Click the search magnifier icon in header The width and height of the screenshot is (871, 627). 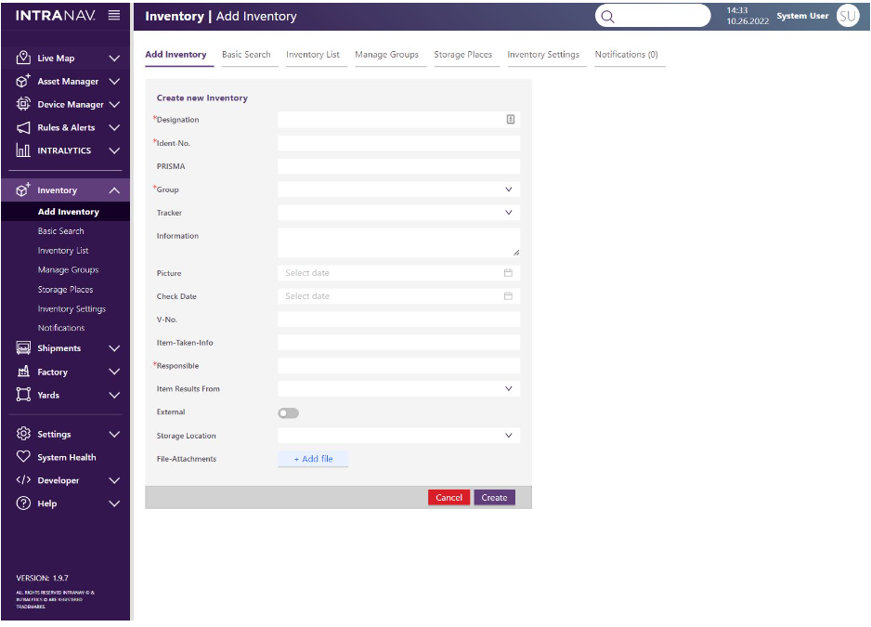click(x=607, y=17)
